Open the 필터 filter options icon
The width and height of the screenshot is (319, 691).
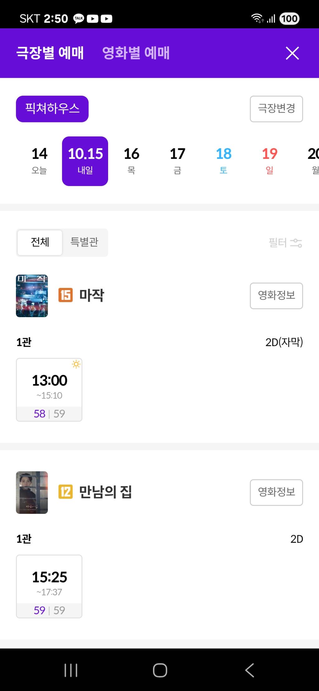pyautogui.click(x=296, y=243)
